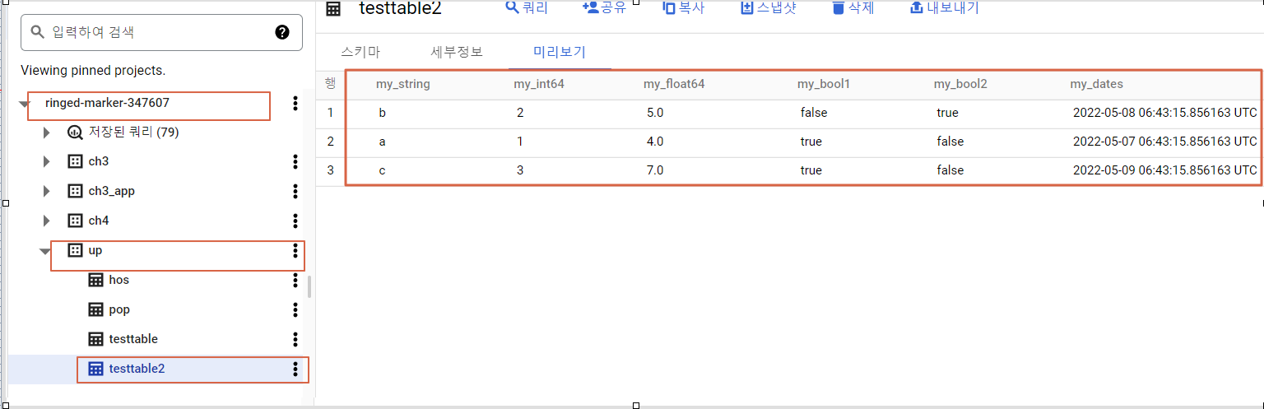The width and height of the screenshot is (1264, 409).
Task: Click the 2022-05-07 timestamp cell
Action: coord(1165,142)
